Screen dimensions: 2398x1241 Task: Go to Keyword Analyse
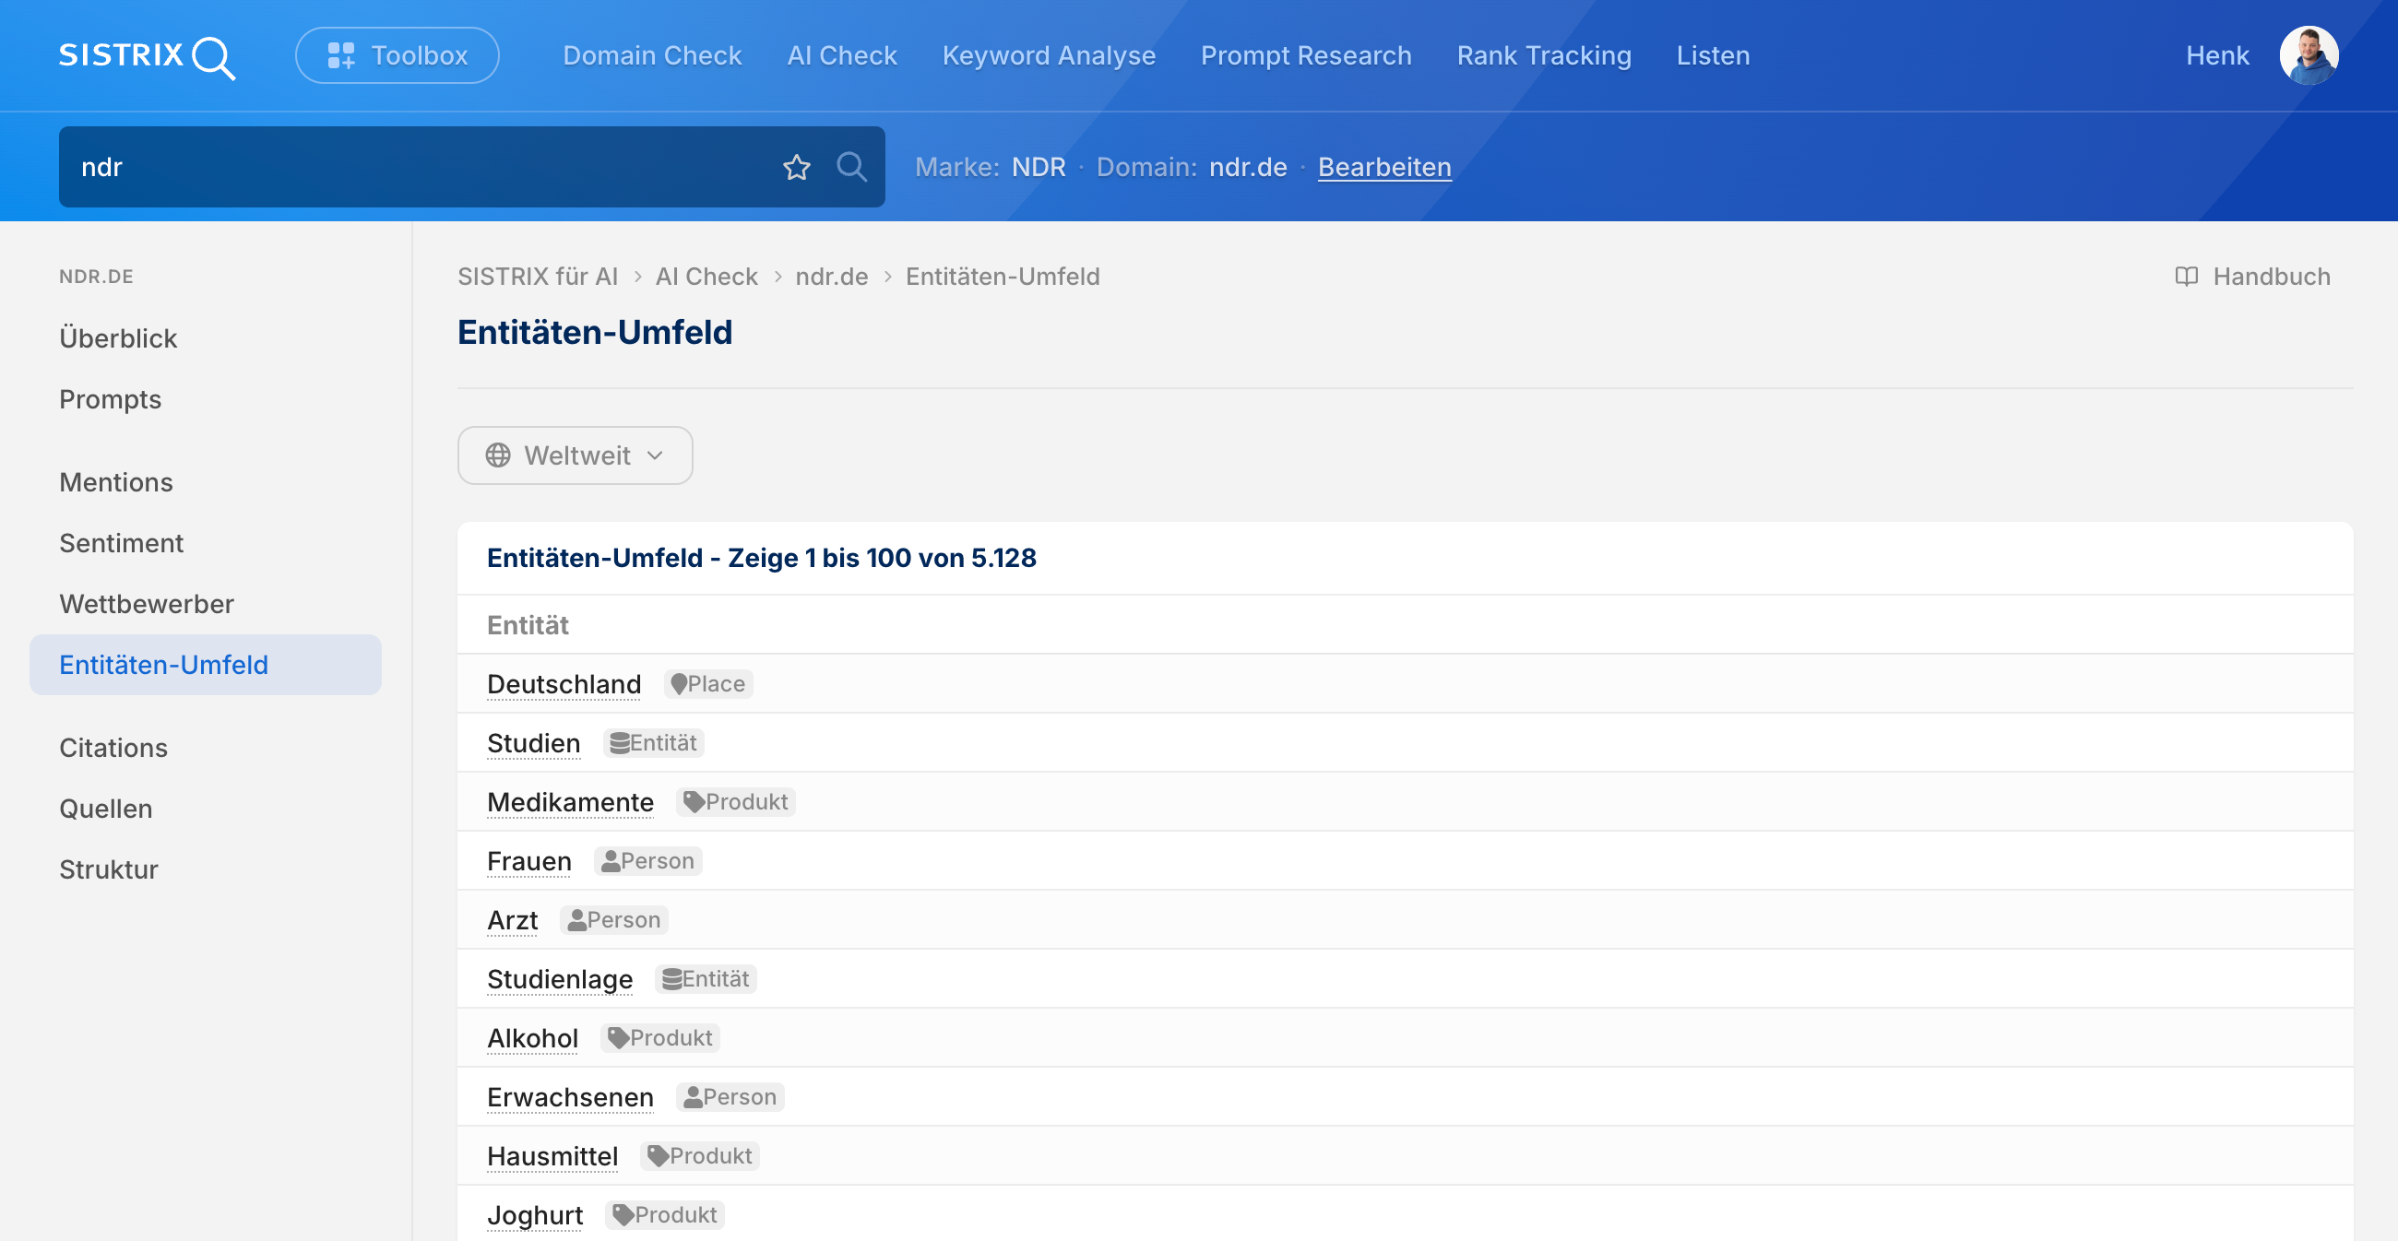coord(1050,56)
